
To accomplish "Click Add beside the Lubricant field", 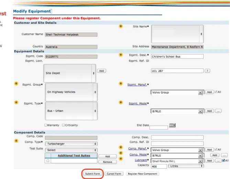I will click(209, 161).
